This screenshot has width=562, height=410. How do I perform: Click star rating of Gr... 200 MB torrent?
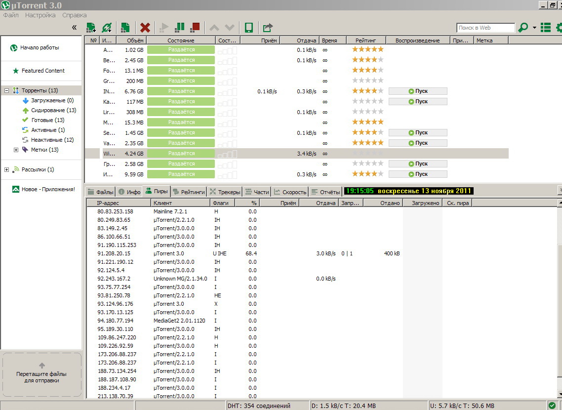coord(368,81)
